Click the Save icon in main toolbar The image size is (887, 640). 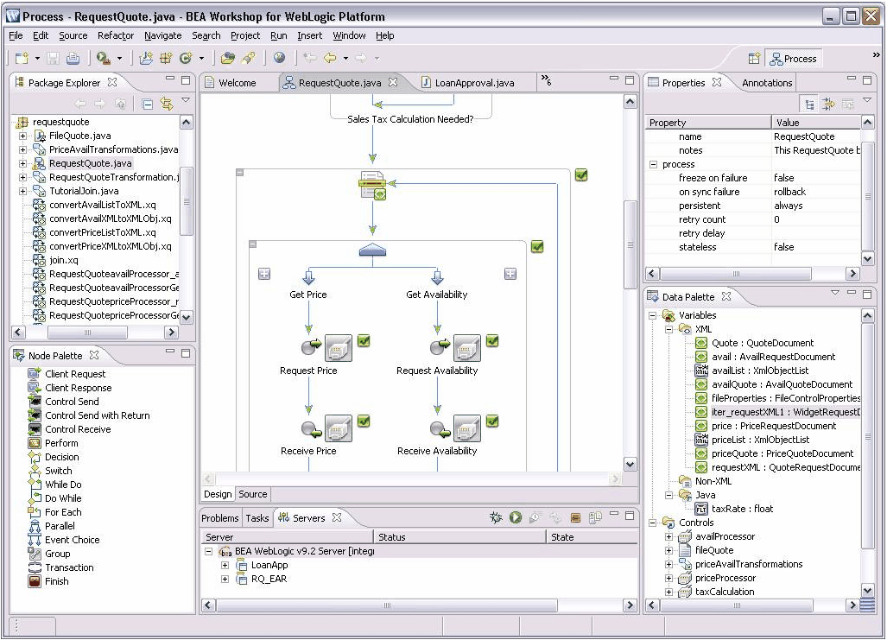(54, 58)
